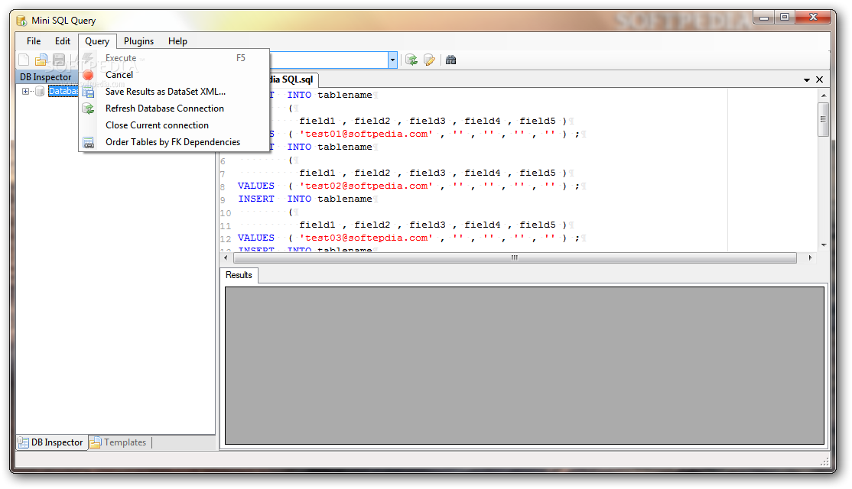Click the Mini SQL Query title bar icon
Viewport: 852px width, 489px height.
[x=21, y=21]
